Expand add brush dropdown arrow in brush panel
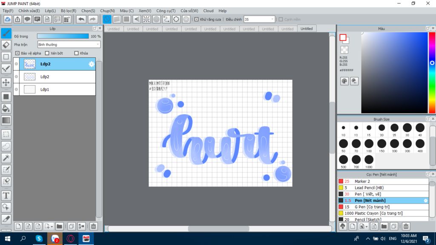The width and height of the screenshot is (436, 245). point(367,227)
